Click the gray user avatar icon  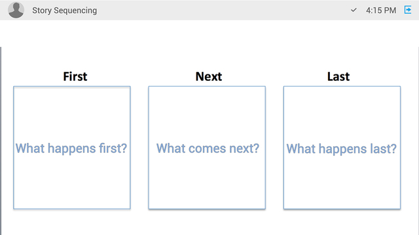[x=16, y=10]
